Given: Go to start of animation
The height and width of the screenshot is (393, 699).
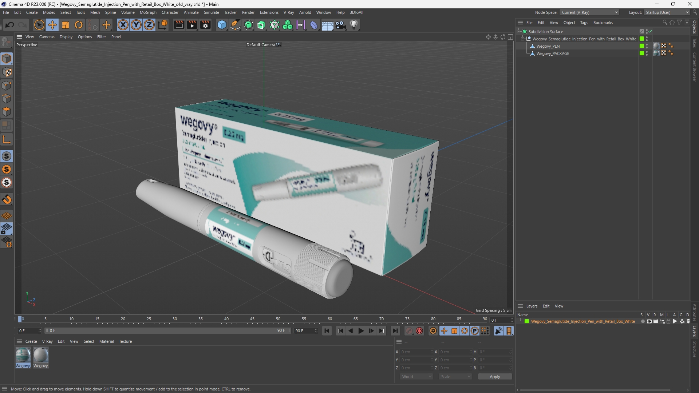Looking at the screenshot, I should (327, 331).
